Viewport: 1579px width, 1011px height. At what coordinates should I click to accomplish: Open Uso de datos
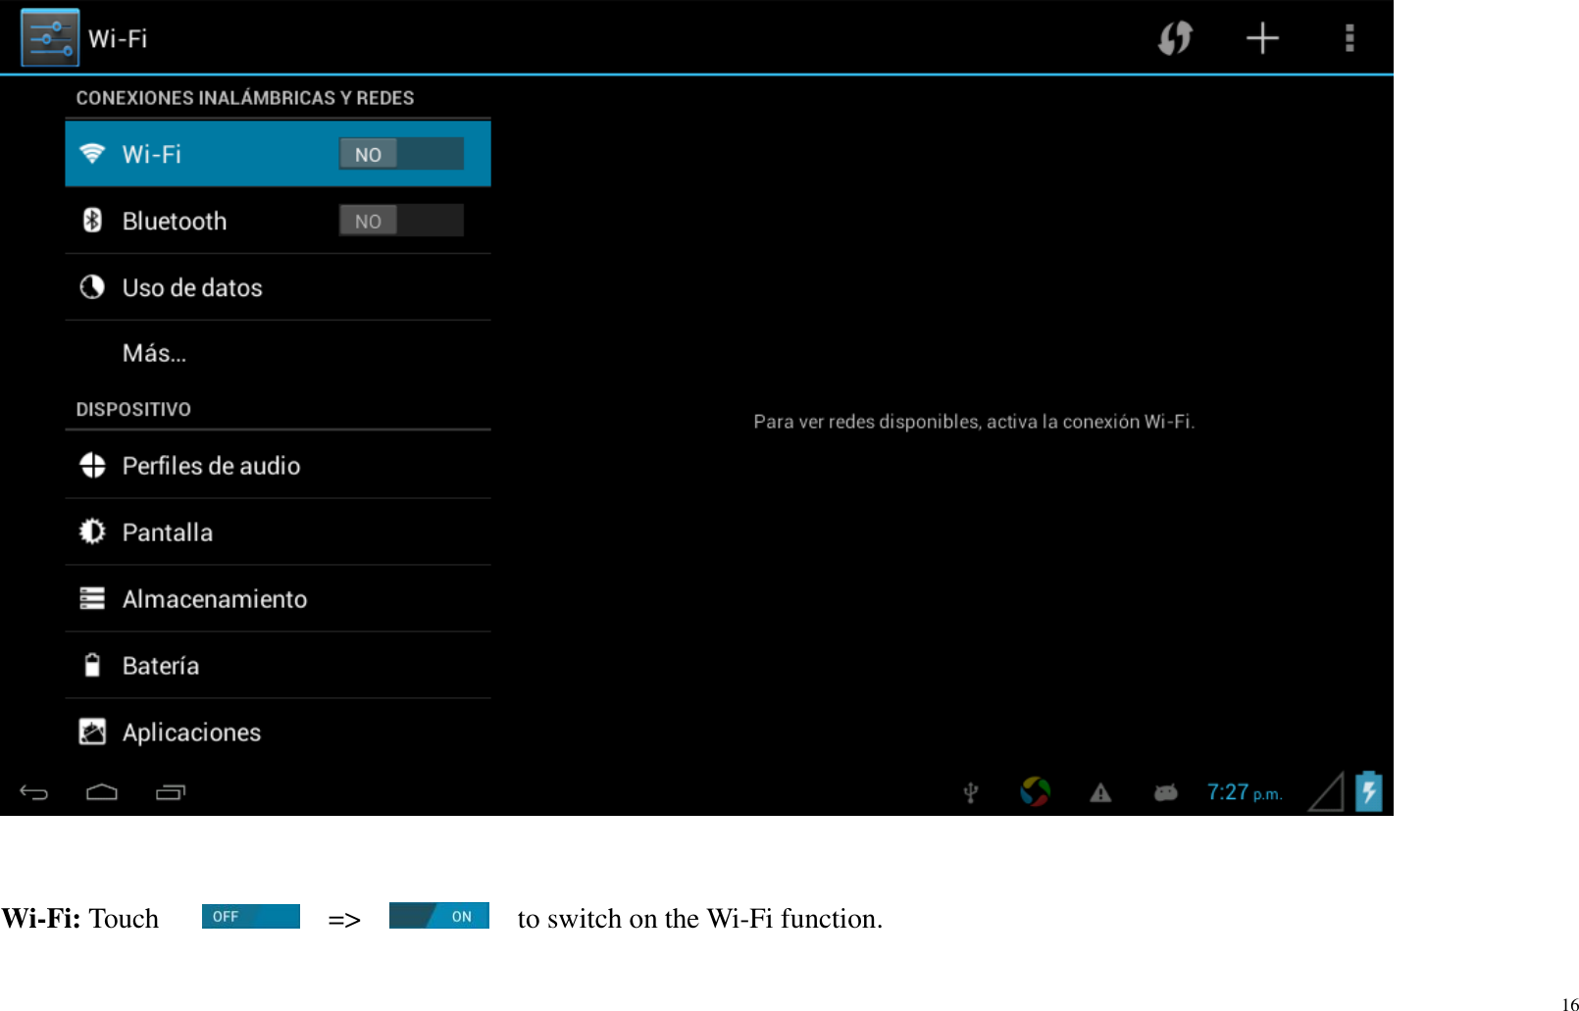pyautogui.click(x=278, y=287)
